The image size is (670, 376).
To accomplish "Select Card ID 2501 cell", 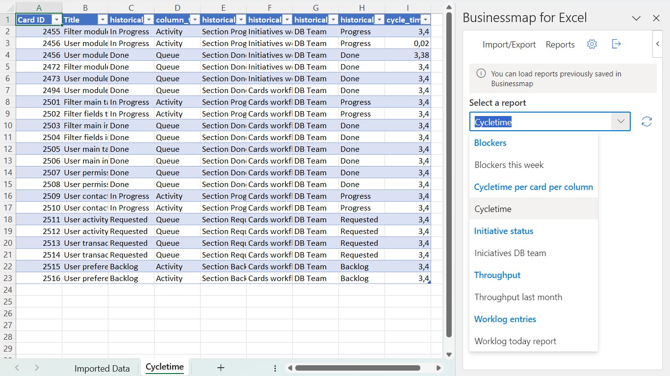I will point(39,102).
